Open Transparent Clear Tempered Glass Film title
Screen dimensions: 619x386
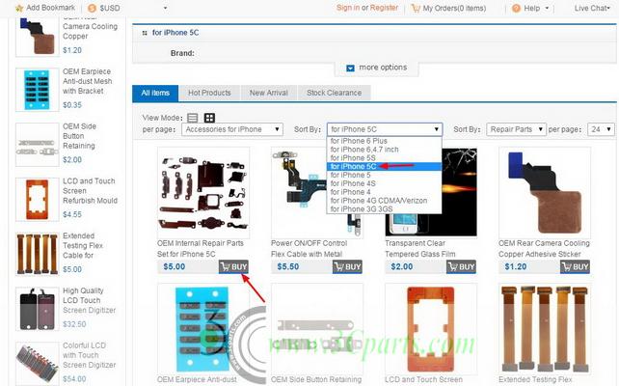pyautogui.click(x=420, y=249)
